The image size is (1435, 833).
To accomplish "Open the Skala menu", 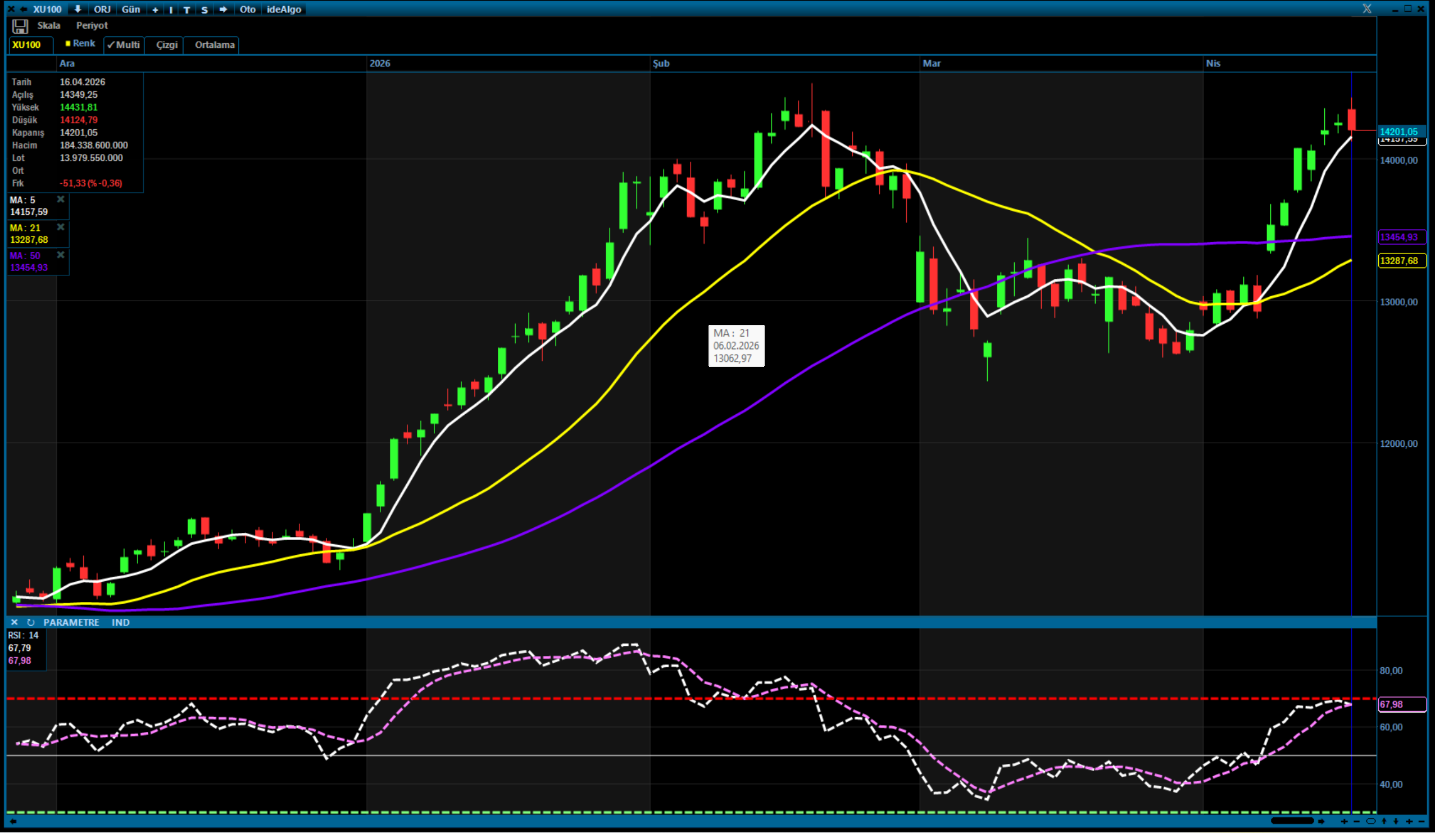I will (48, 26).
